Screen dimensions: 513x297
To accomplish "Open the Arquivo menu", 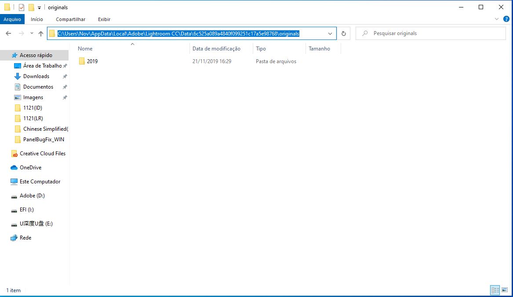I will [12, 19].
